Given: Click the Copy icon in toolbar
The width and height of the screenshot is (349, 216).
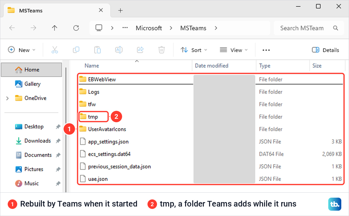Looking at the screenshot, I should click(76, 50).
